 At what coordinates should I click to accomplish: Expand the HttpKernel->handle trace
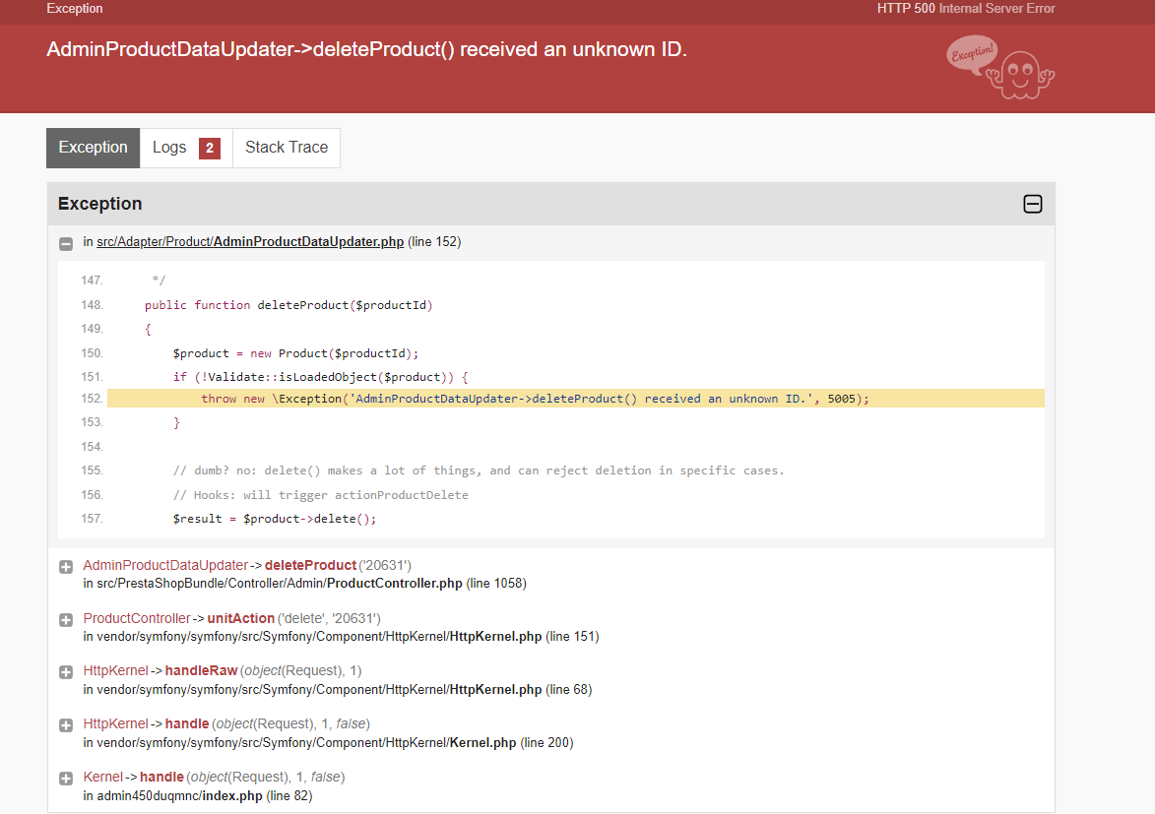click(x=66, y=724)
